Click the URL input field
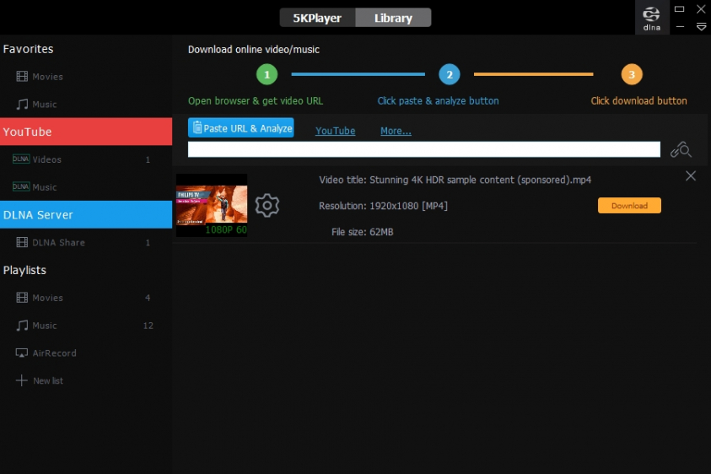 [423, 149]
